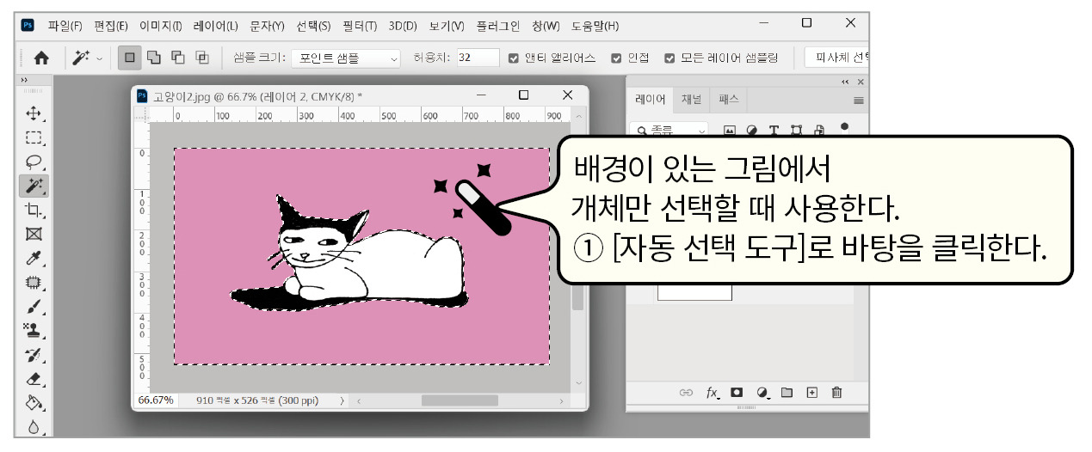Open the 보기(V) menu

446,26
